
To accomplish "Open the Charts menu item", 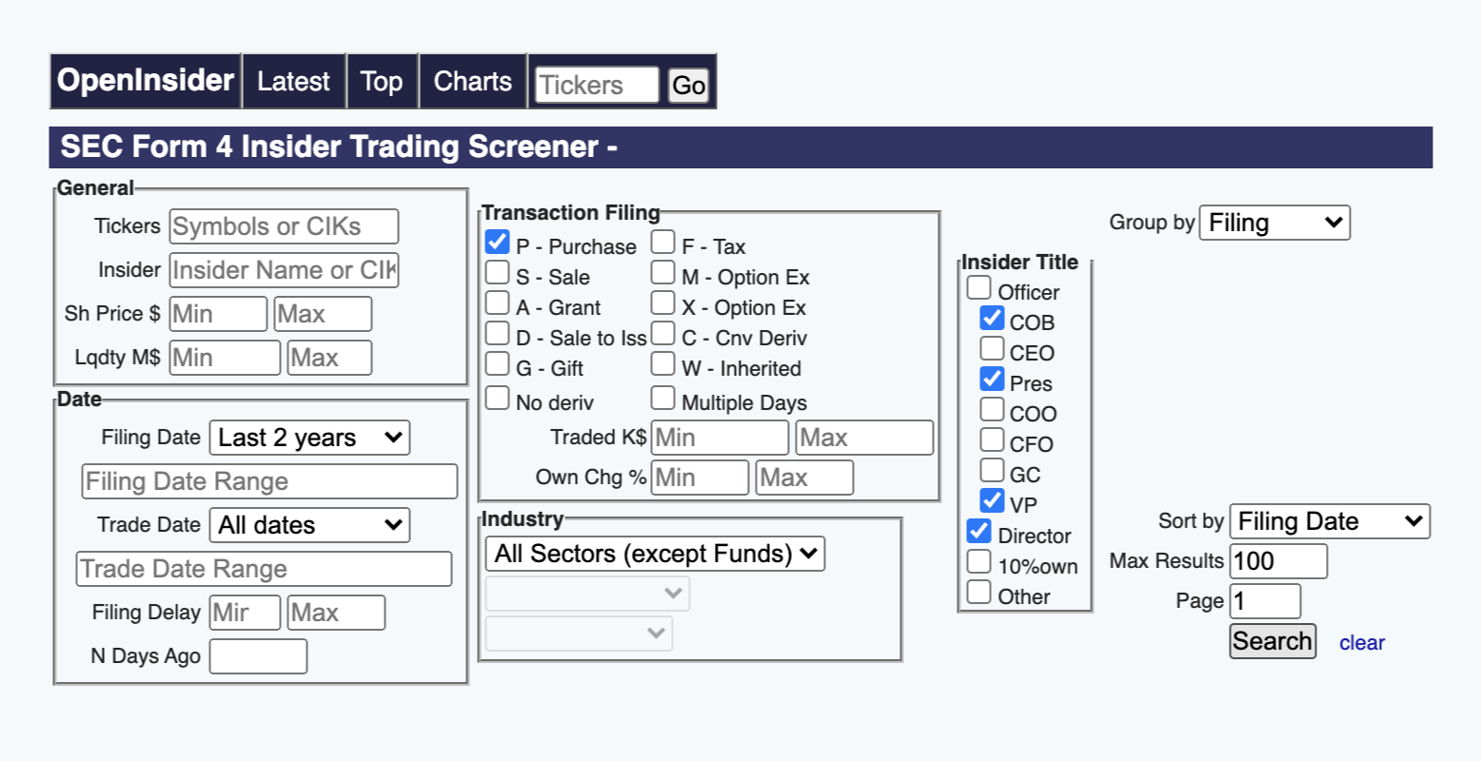I will click(x=472, y=81).
